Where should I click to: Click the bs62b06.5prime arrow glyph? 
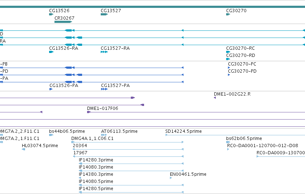(x=228, y=142)
